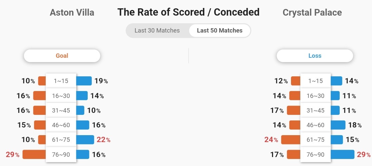Click Aston Villa 22% blue bar
The height and width of the screenshot is (166, 372).
click(85, 140)
